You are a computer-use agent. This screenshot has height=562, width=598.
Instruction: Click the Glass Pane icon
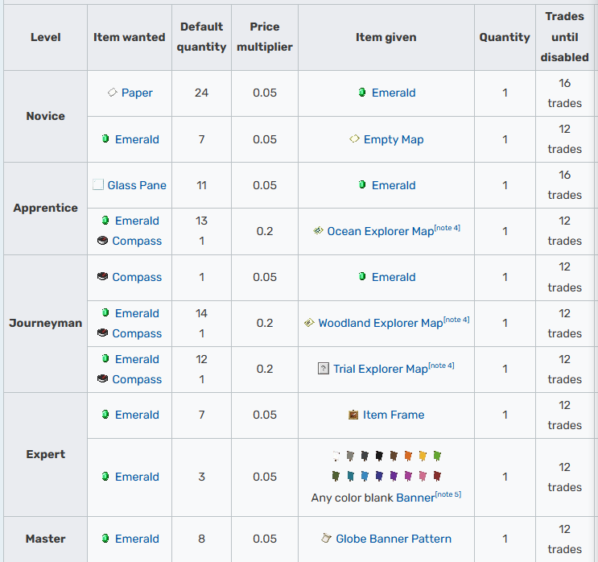click(98, 185)
